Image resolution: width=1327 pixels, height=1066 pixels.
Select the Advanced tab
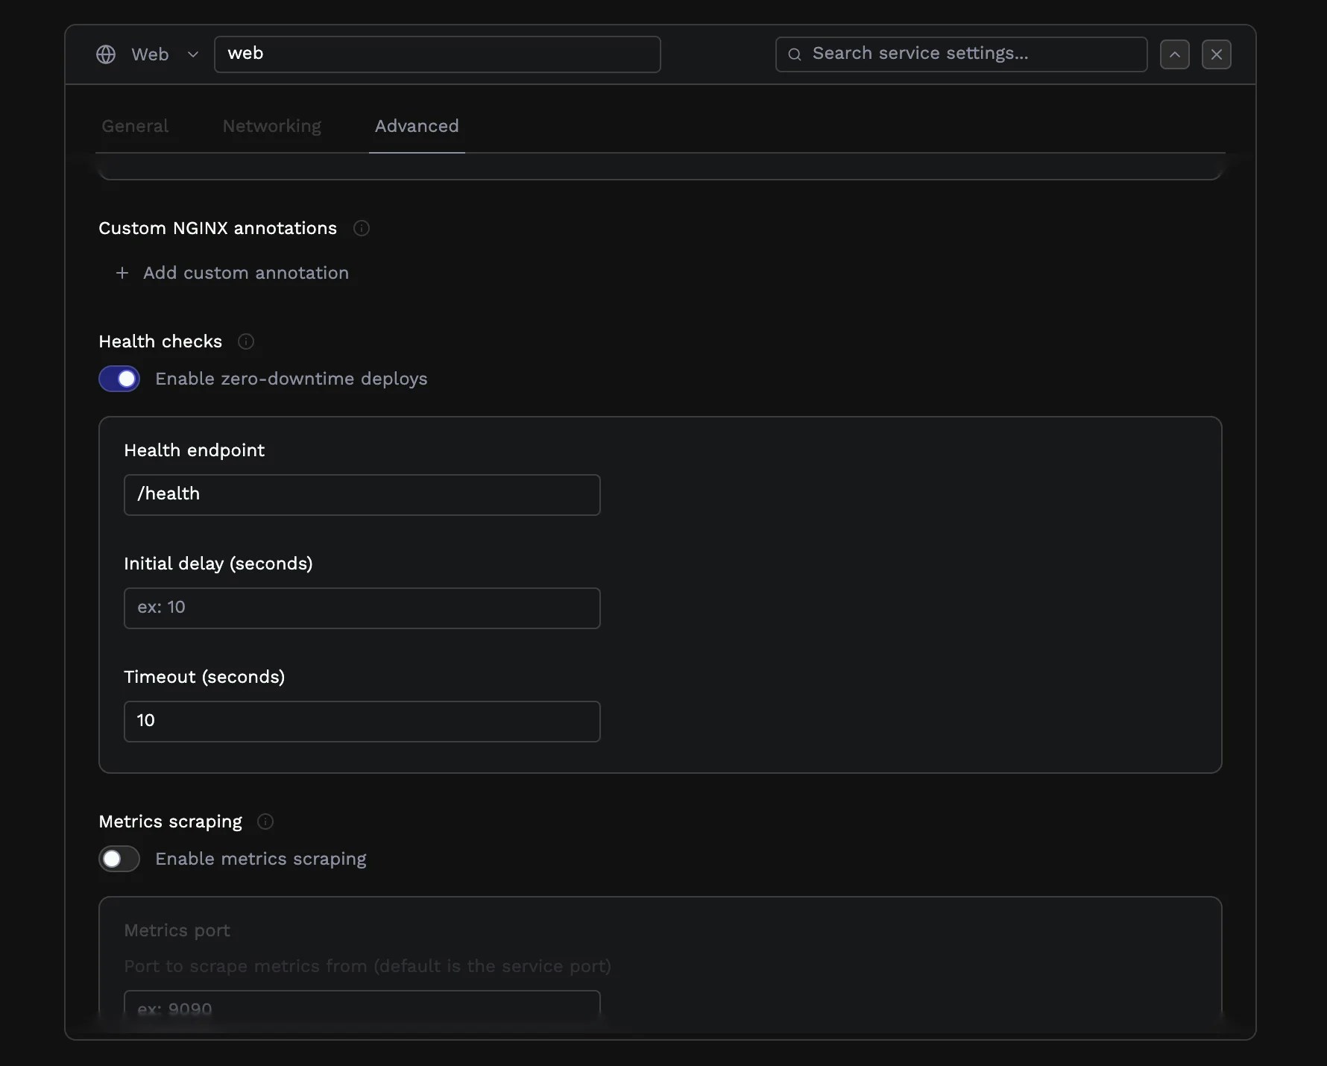[416, 126]
